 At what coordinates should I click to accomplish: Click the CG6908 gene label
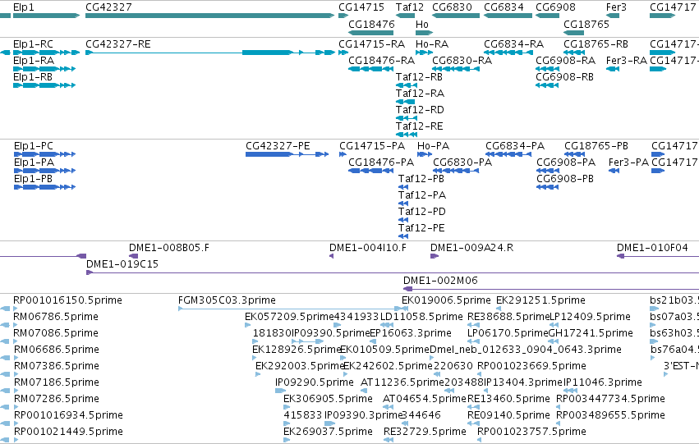[x=555, y=7]
